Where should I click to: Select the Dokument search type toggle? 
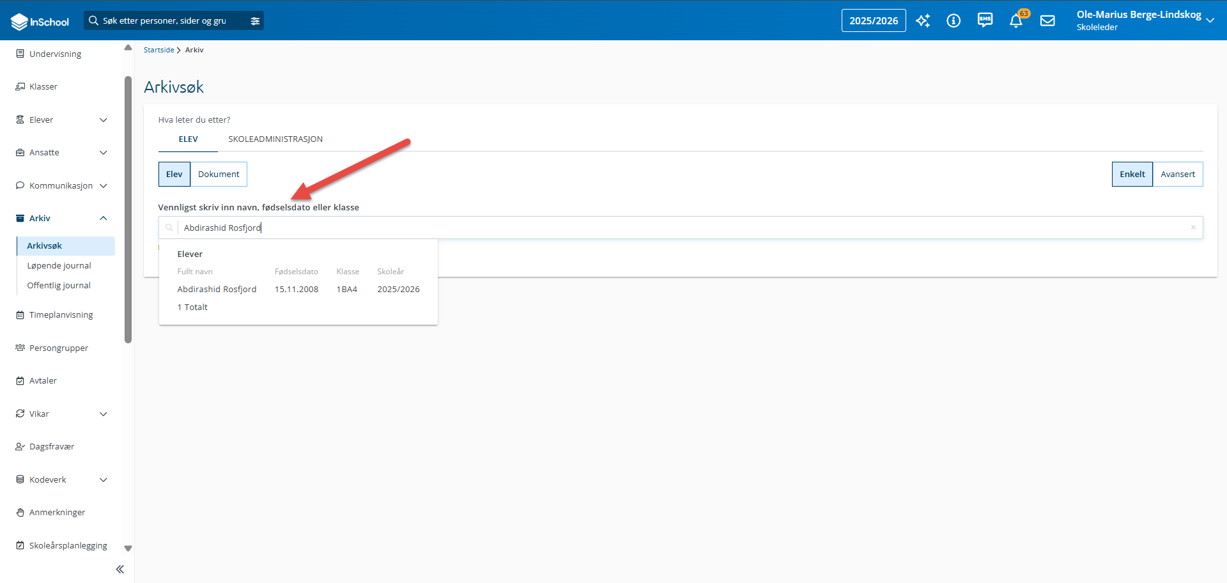point(219,174)
